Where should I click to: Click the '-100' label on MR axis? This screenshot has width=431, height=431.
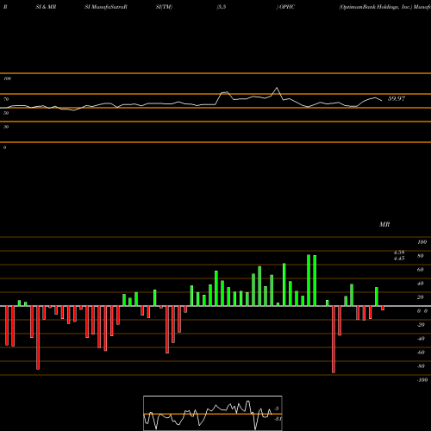pyautogui.click(x=422, y=380)
